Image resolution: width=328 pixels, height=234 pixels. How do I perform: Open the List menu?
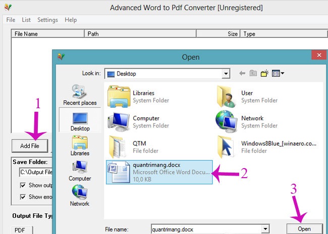tap(26, 20)
